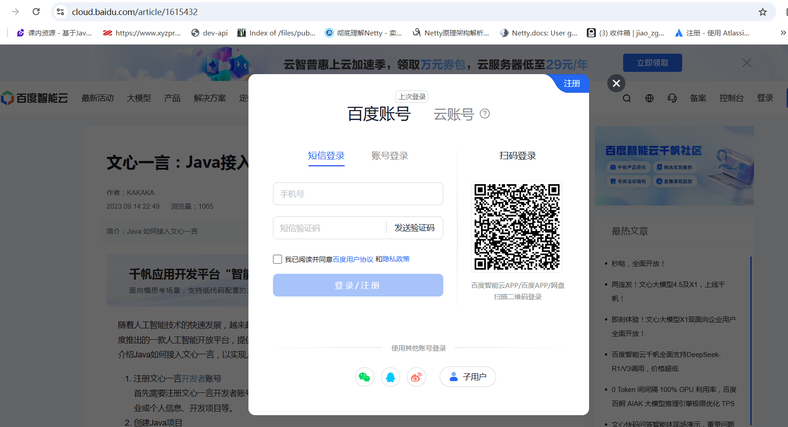This screenshot has width=788, height=427.
Task: Open the 备案 header link
Action: tap(698, 98)
